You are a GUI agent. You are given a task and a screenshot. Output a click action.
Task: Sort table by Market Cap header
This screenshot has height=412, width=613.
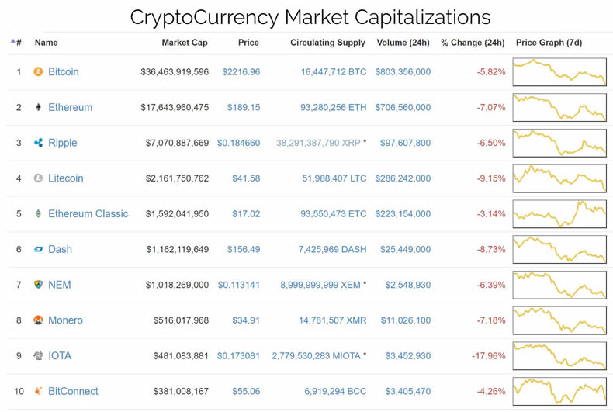click(x=185, y=43)
